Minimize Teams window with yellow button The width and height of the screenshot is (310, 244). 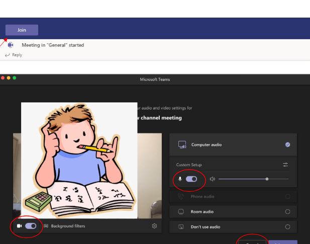(9, 78)
